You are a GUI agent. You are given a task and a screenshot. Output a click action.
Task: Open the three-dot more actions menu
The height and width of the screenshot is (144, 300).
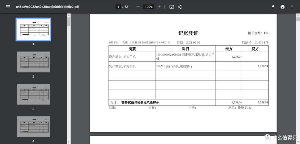pyautogui.click(x=292, y=7)
